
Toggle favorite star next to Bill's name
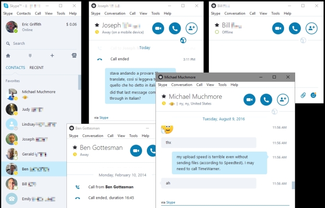(217, 25)
